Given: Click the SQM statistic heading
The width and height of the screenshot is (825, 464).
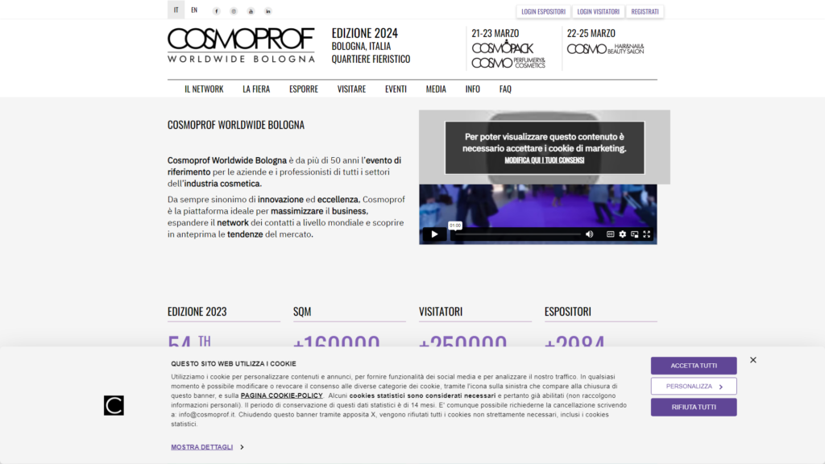Looking at the screenshot, I should (302, 312).
